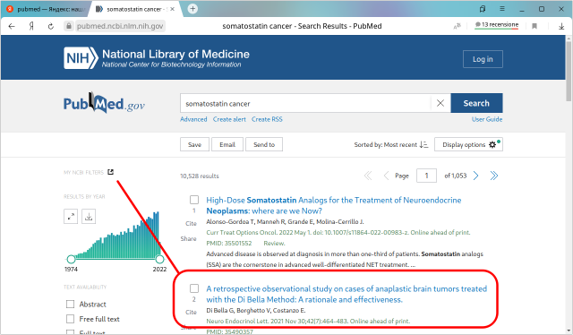Go back with the browser back arrow

(x=12, y=26)
